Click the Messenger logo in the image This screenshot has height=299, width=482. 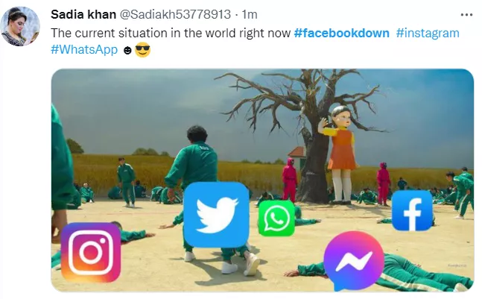(x=354, y=260)
